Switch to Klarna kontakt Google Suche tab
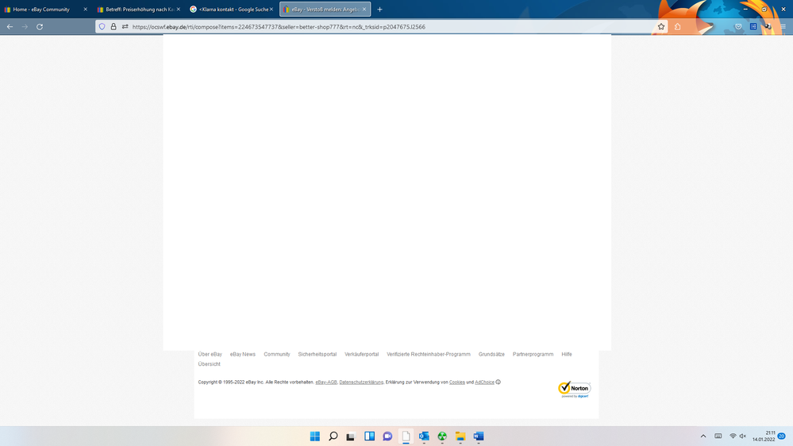Screen dimensions: 793x446 229,10
